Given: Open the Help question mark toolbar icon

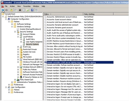Looking at the screenshot, I should 32,10.
